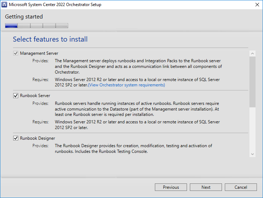Click the Next button
Image resolution: width=263 pixels, height=198 pixels.
click(x=206, y=187)
